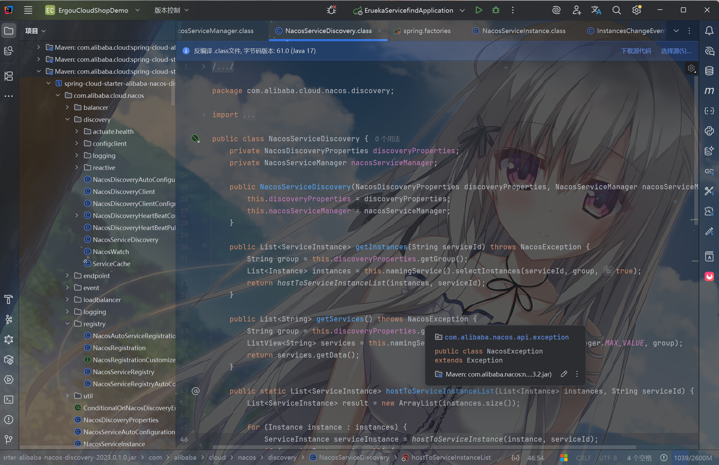Open more options in documentation popup

pos(577,374)
